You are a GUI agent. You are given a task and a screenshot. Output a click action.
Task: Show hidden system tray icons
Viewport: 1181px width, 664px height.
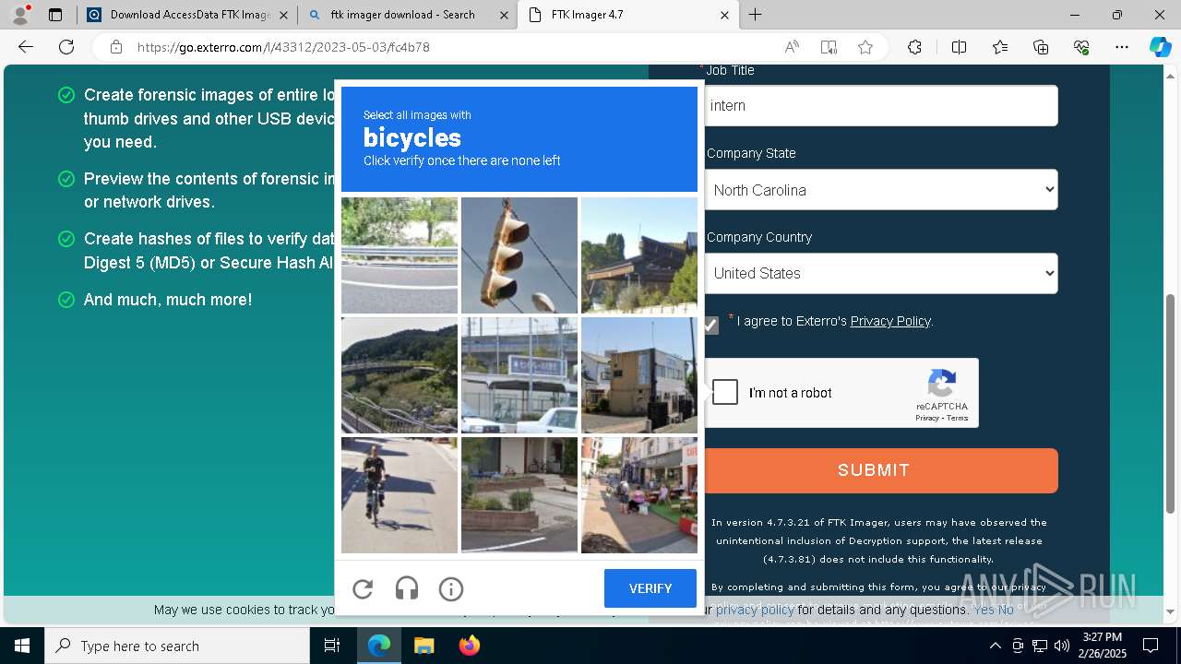[x=995, y=646]
